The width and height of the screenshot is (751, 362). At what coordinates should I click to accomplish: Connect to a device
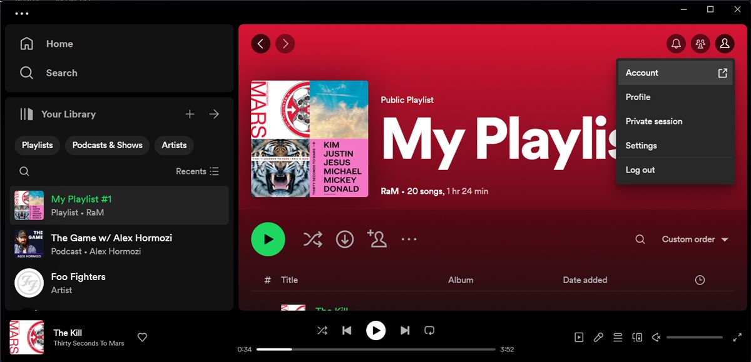pos(637,338)
